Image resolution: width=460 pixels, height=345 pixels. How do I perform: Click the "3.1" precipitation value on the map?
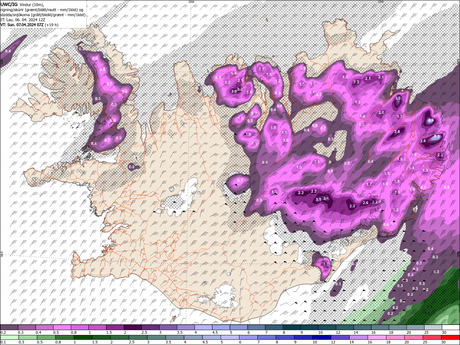pyautogui.click(x=326, y=198)
